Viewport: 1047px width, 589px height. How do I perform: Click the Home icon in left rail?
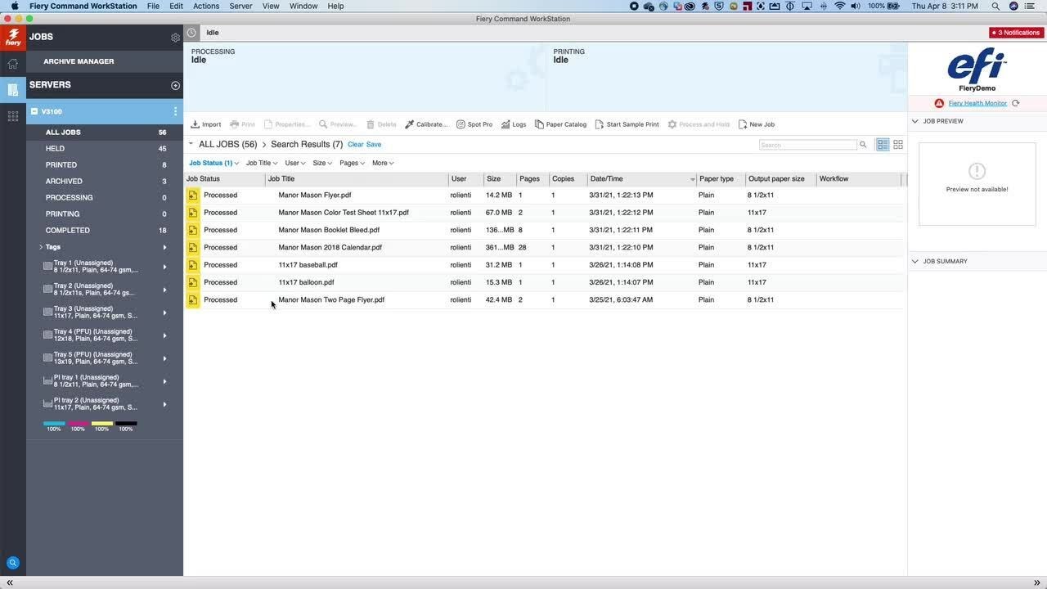click(x=12, y=64)
